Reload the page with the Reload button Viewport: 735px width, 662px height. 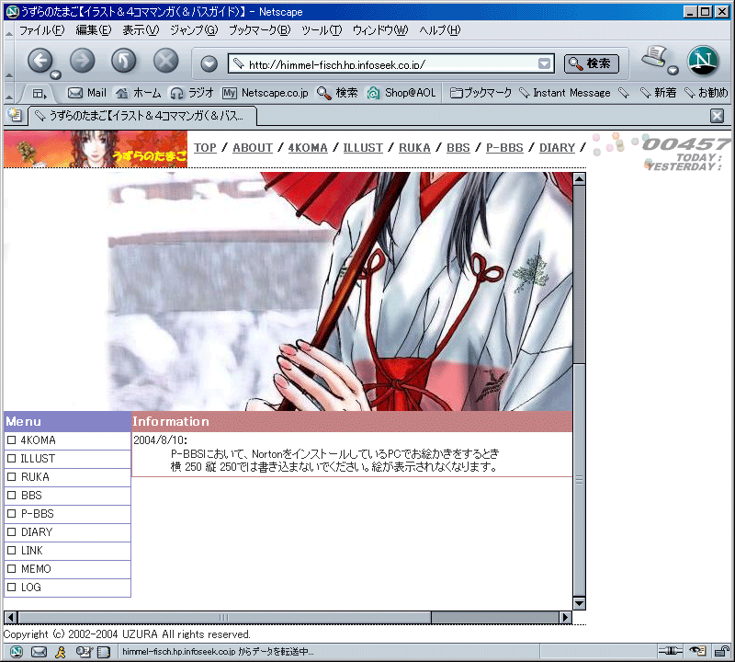124,61
